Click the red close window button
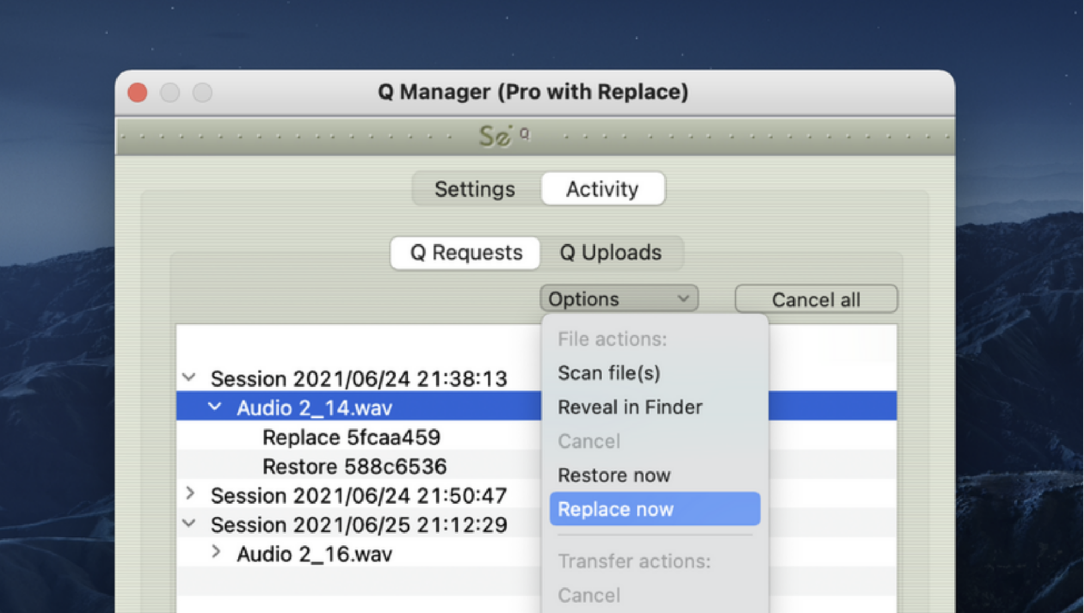The width and height of the screenshot is (1084, 613). [x=138, y=93]
